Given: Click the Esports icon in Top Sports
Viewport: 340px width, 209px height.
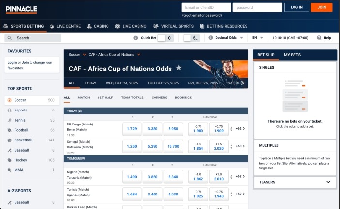Looking at the screenshot, I should point(10,110).
